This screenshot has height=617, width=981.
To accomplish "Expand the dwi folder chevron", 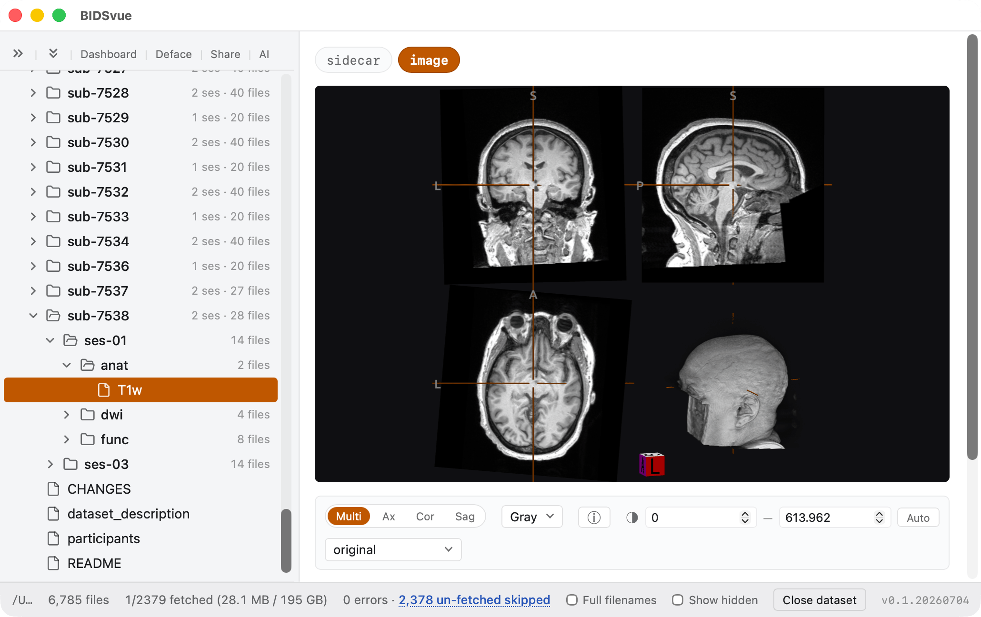I will (67, 415).
